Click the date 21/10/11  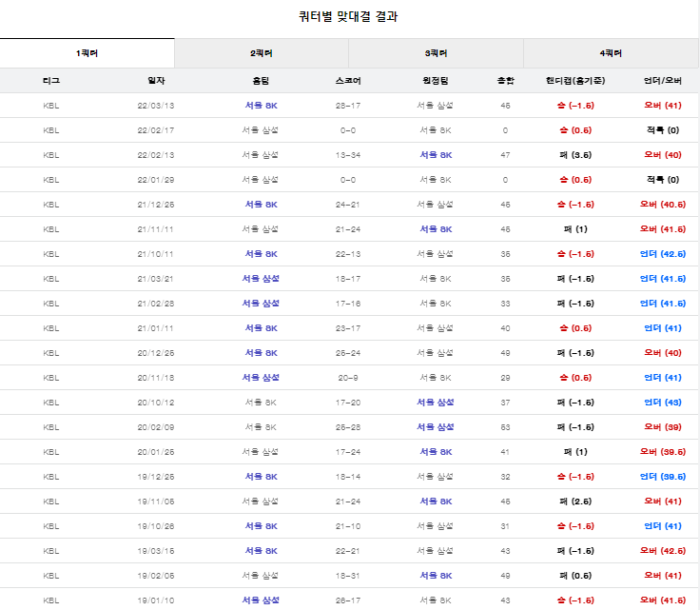156,254
